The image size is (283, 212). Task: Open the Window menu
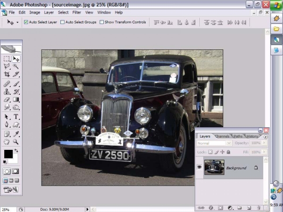click(x=104, y=12)
